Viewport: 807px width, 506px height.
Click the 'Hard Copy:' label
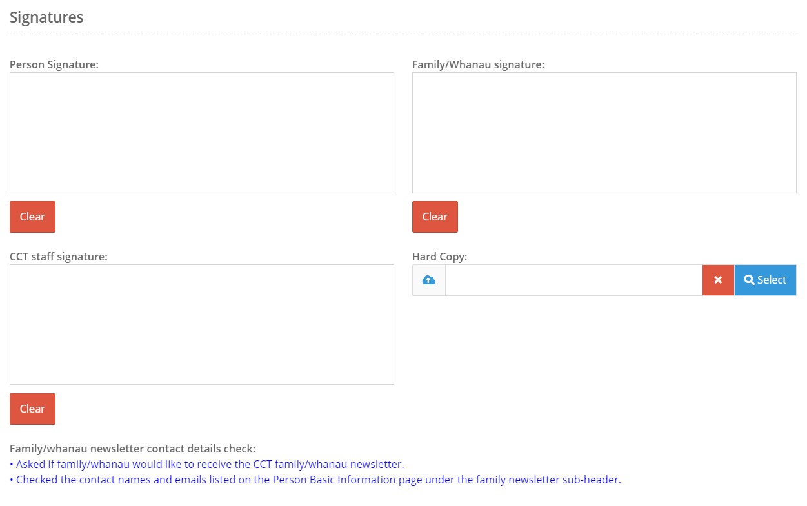click(x=439, y=257)
